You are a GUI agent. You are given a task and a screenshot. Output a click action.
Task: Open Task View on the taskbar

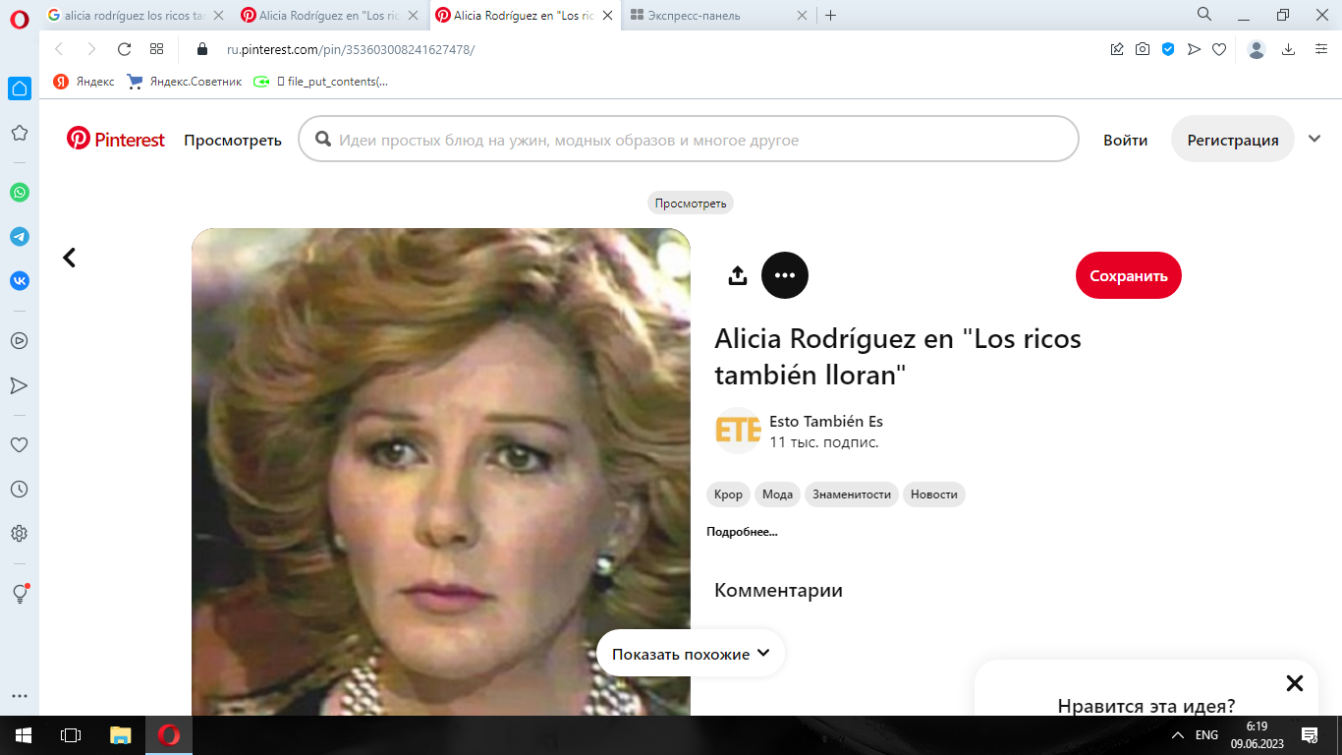[x=71, y=735]
